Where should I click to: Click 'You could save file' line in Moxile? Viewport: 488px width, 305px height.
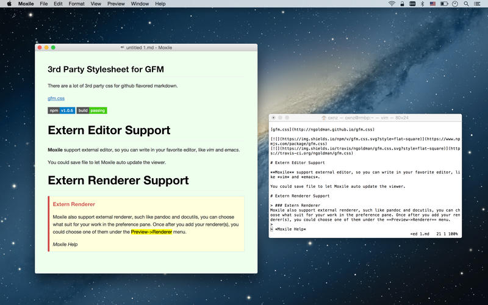pyautogui.click(x=107, y=162)
